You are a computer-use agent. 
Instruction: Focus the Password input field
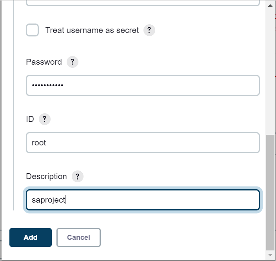pyautogui.click(x=143, y=85)
